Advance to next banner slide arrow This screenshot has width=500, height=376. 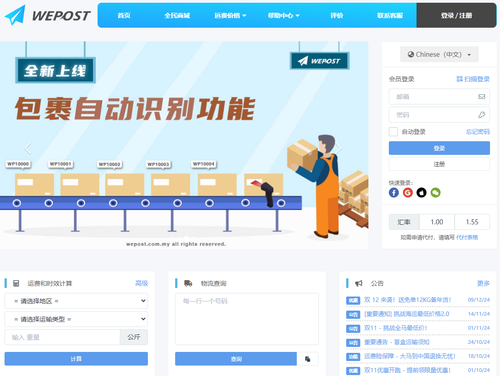click(x=338, y=148)
